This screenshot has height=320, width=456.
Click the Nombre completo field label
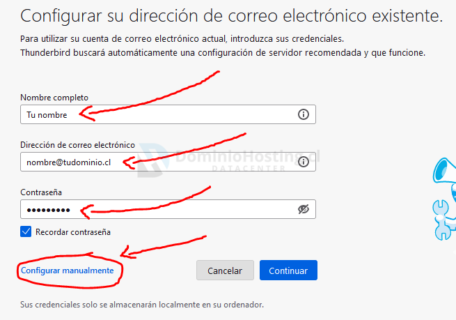coord(54,97)
